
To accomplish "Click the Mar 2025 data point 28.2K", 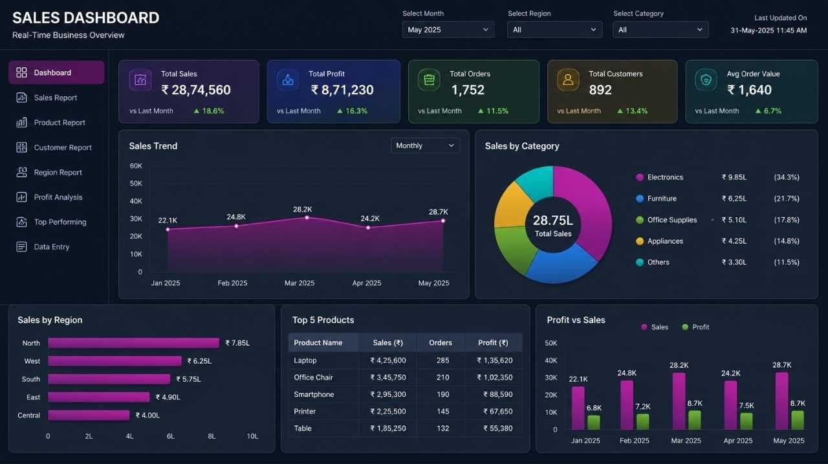I will pos(307,217).
